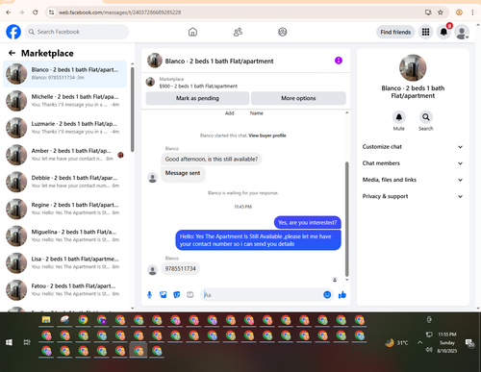The image size is (481, 372).
Task: Click the conversation list scrollbar
Action: [132, 109]
